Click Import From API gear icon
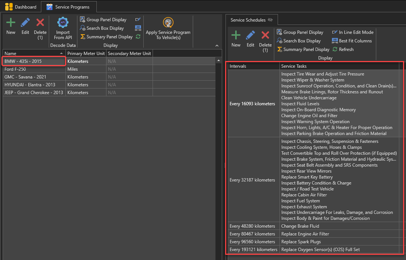Viewport: 406px width, 260px height. (63, 23)
